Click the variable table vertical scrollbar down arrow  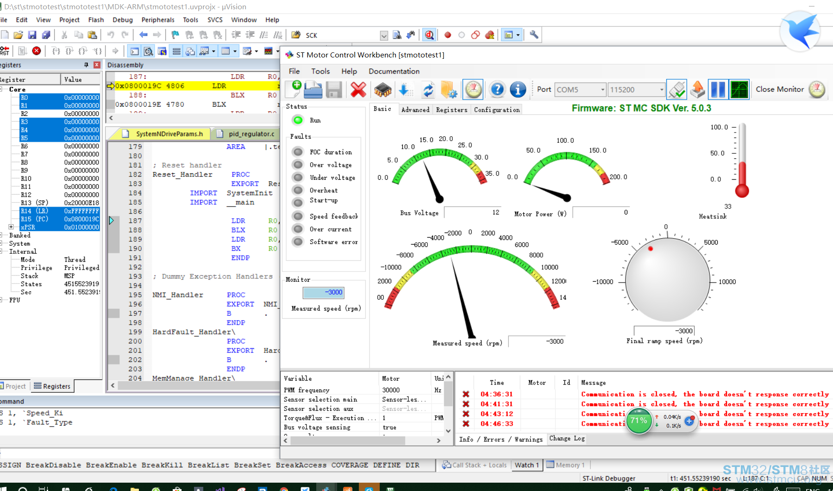point(448,431)
